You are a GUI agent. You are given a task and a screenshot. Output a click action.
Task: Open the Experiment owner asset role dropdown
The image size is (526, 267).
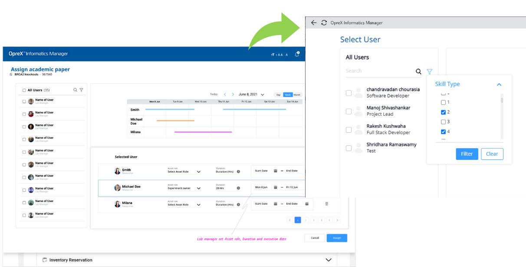point(199,188)
